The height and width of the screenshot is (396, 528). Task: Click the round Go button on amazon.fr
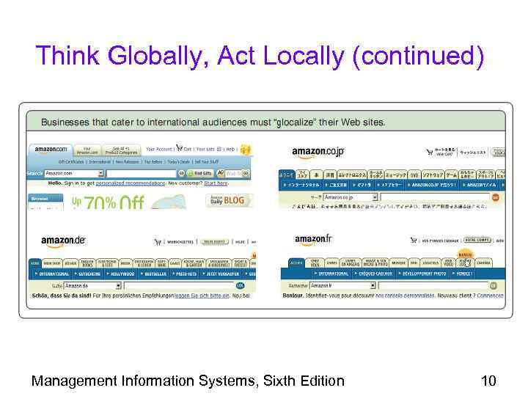[x=494, y=286]
